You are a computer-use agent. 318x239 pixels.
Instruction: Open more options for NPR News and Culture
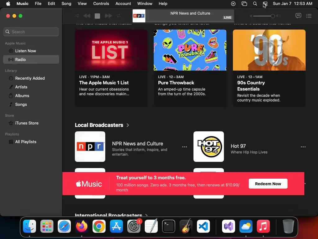(184, 147)
